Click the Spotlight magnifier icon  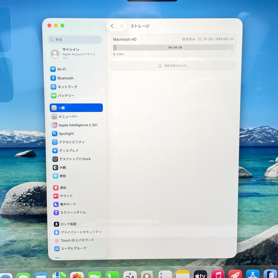coord(54,134)
